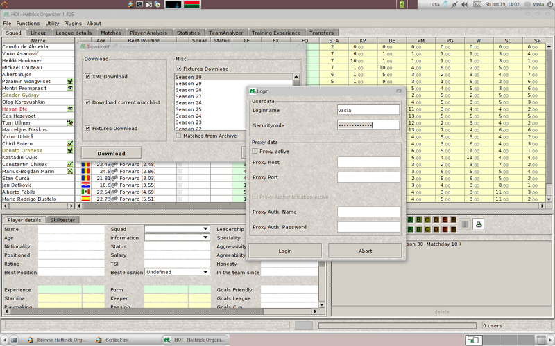555x346 pixels.
Task: Open the volume indicator in system tray
Action: tap(465, 4)
